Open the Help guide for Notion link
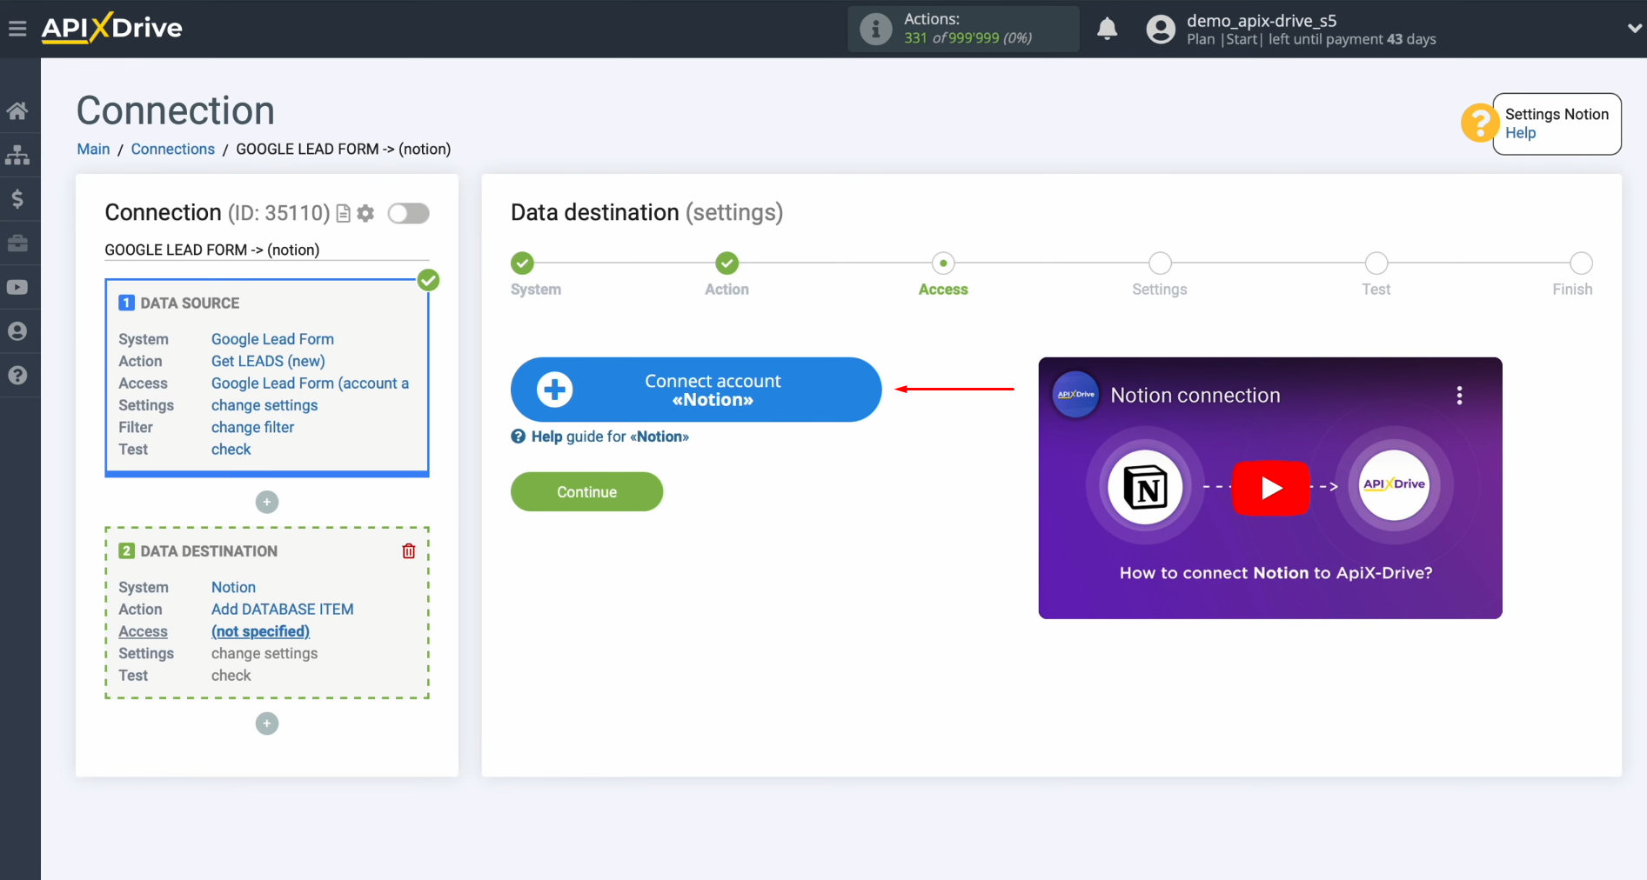This screenshot has height=880, width=1647. (x=599, y=436)
